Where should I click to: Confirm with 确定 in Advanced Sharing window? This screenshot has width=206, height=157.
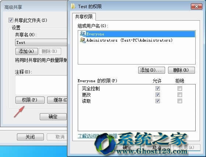point(53,116)
